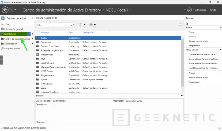Click the NTDS Quotas folder icon

[x=37, y=71]
